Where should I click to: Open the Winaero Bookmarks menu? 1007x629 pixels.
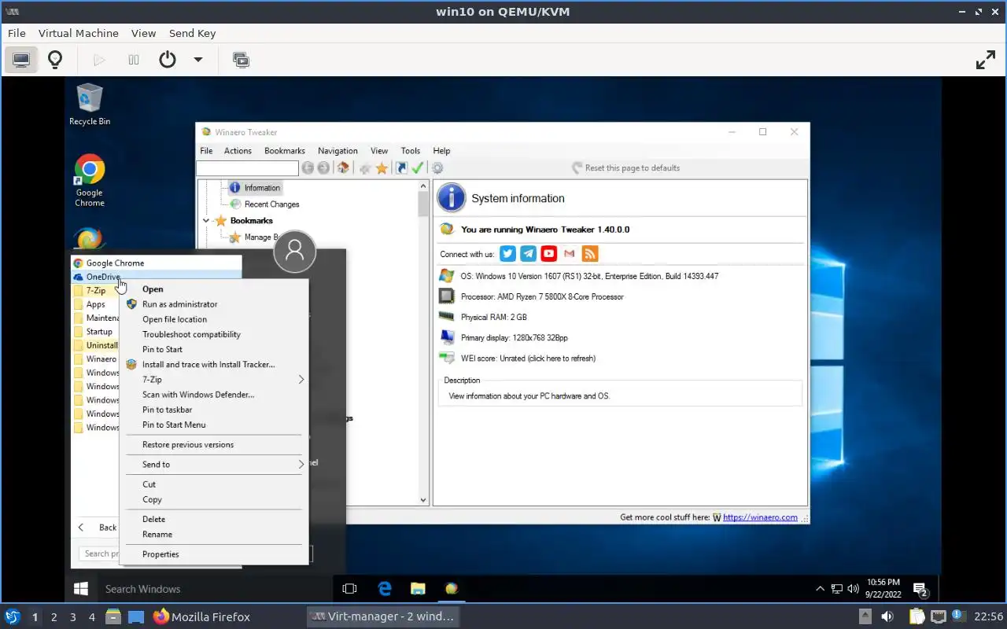click(285, 151)
